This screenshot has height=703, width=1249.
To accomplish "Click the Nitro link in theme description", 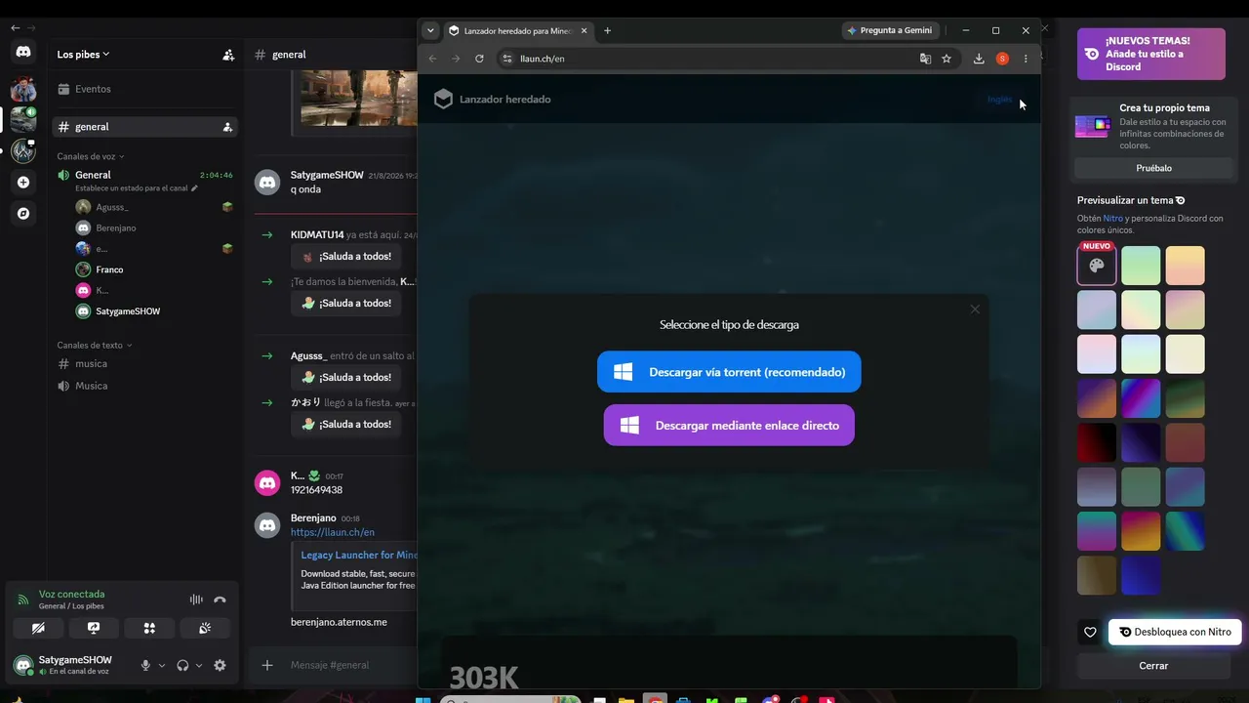I will coord(1112,218).
